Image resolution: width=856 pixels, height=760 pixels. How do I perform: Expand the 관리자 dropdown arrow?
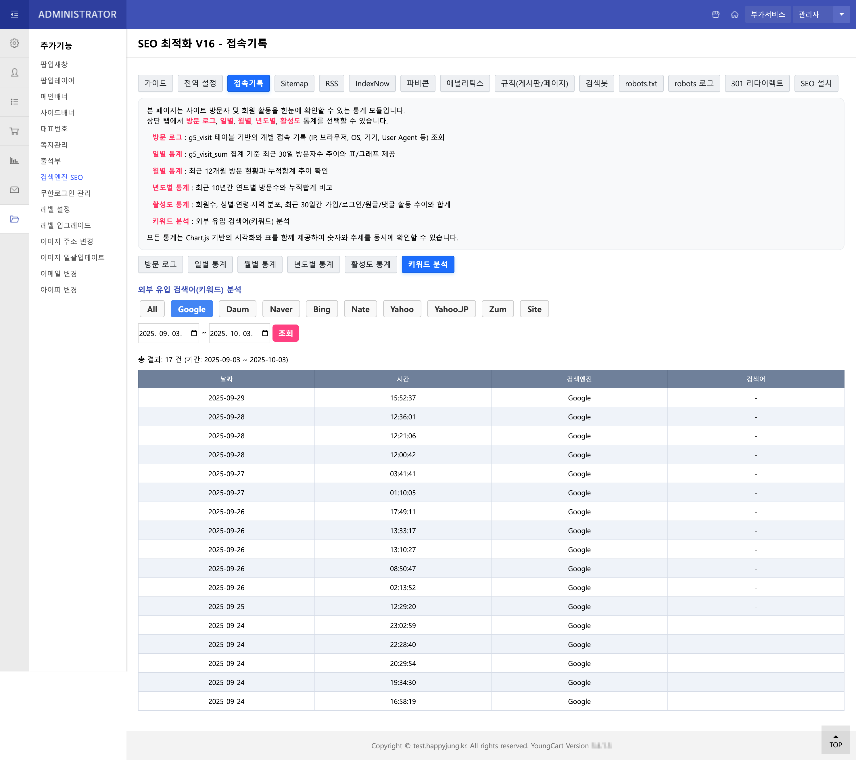(841, 14)
